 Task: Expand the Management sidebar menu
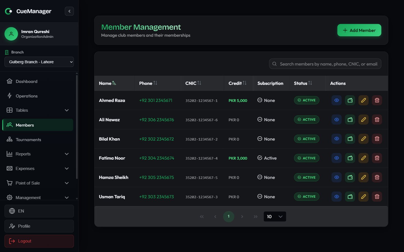(38, 197)
